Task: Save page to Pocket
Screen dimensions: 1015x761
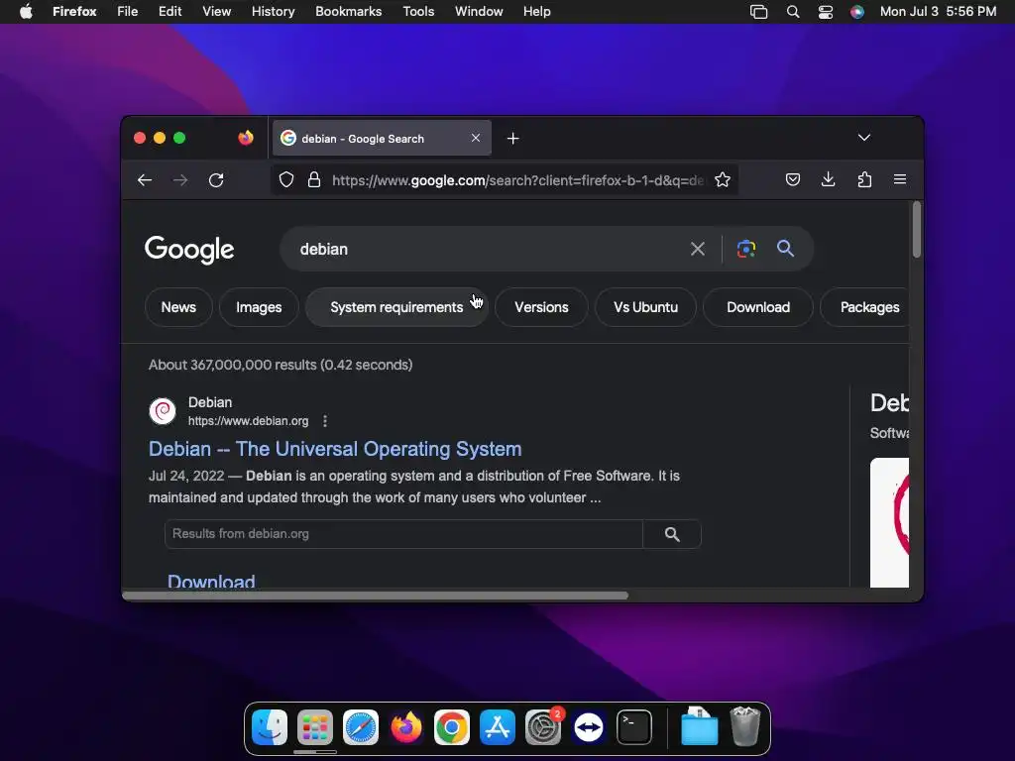Action: tap(793, 180)
